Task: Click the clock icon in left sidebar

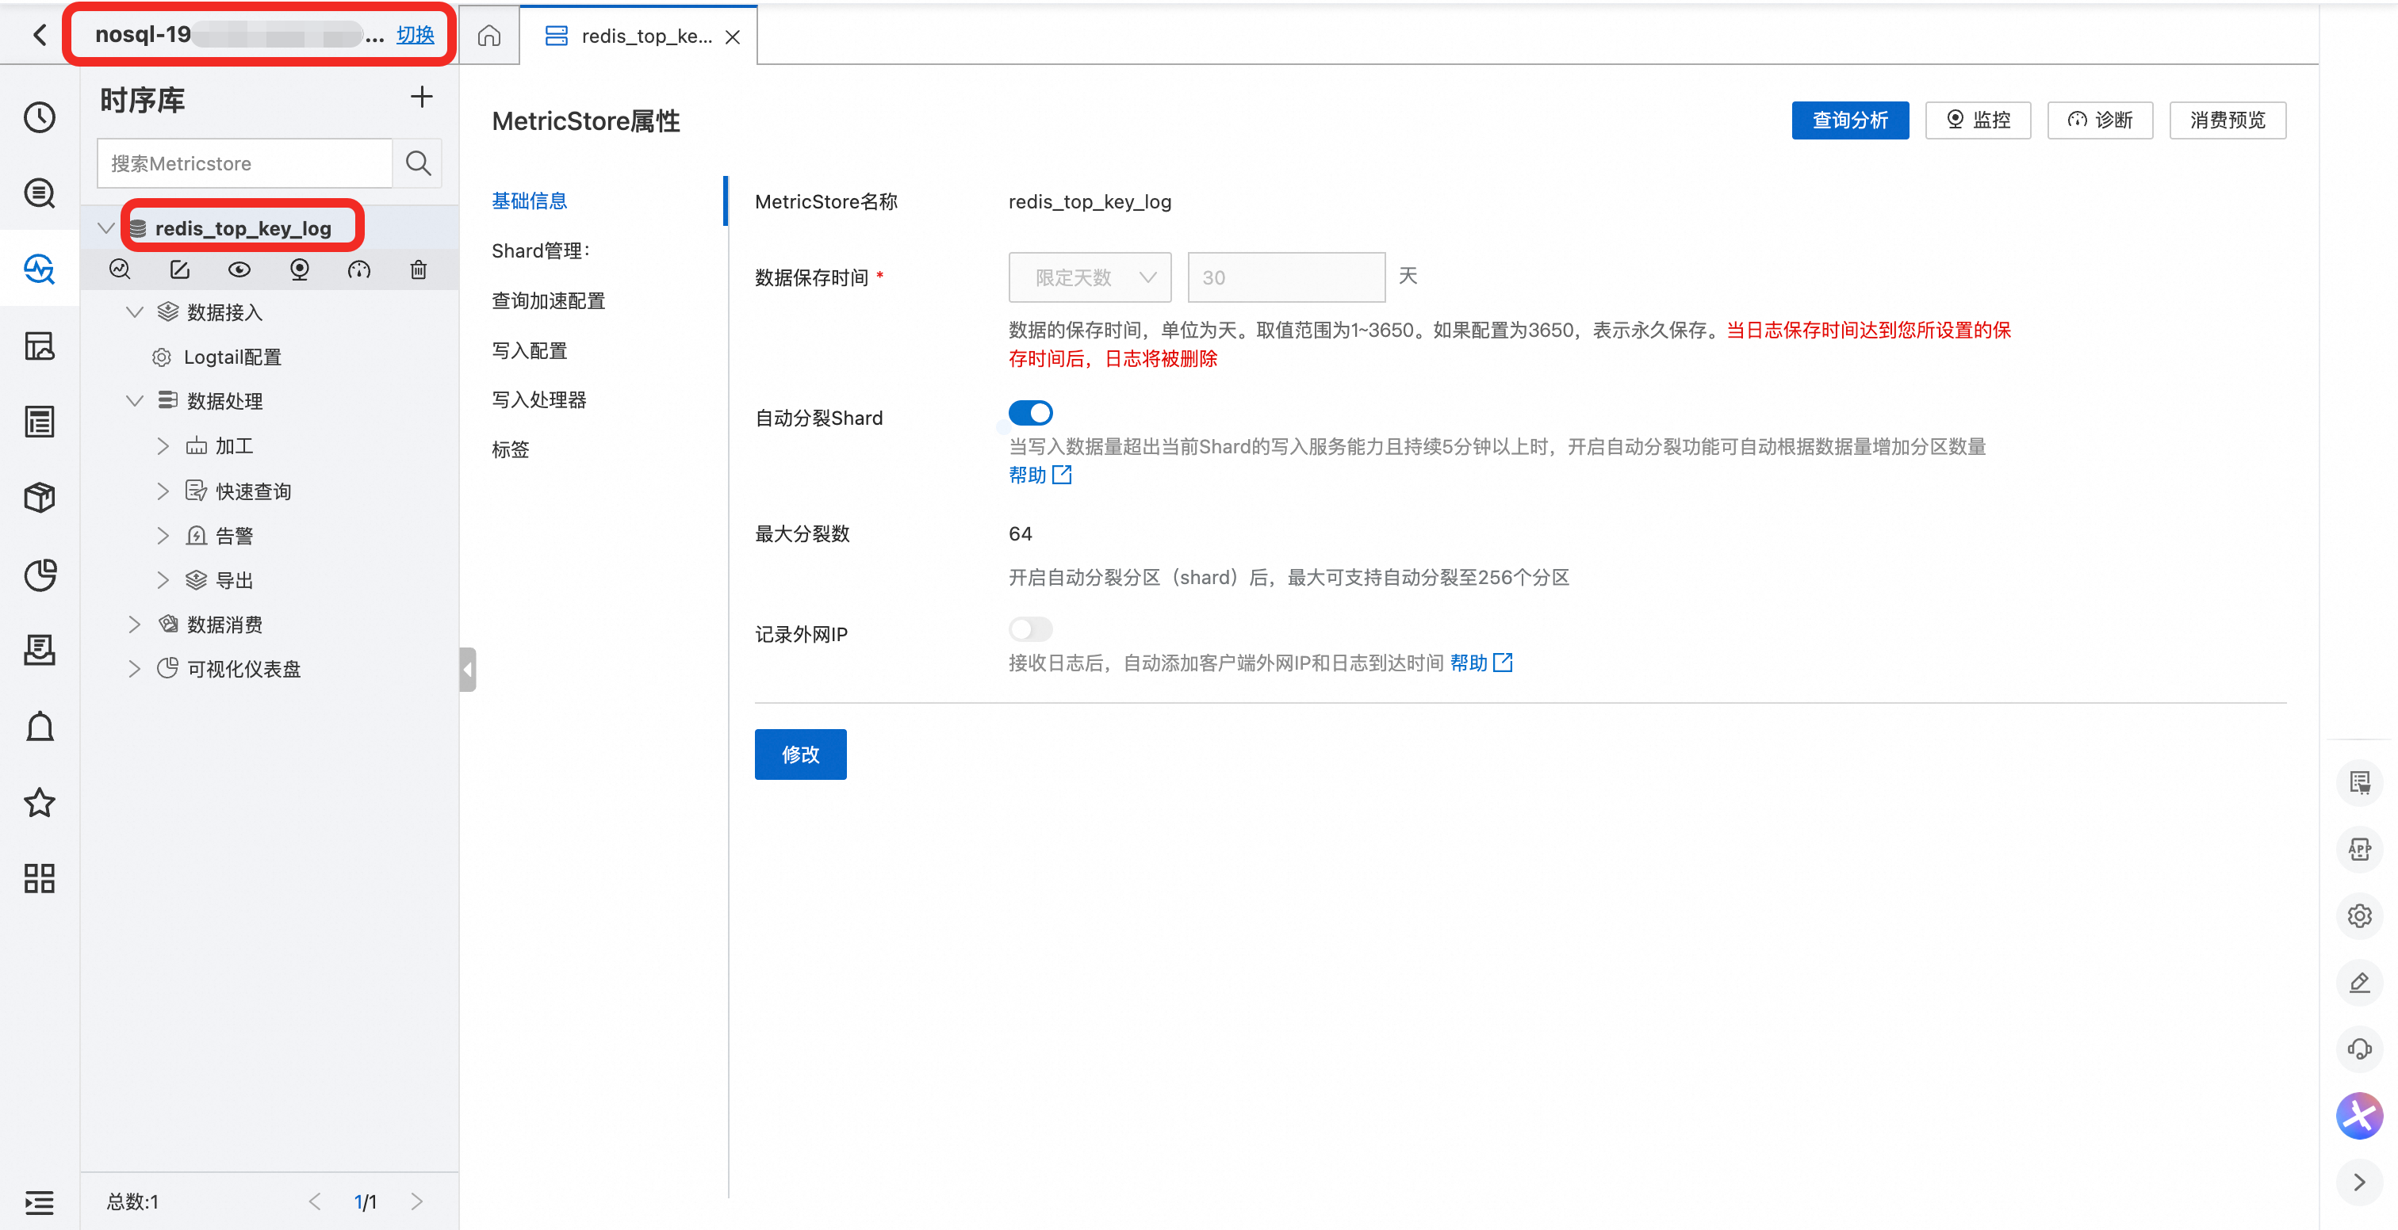Action: tap(39, 117)
